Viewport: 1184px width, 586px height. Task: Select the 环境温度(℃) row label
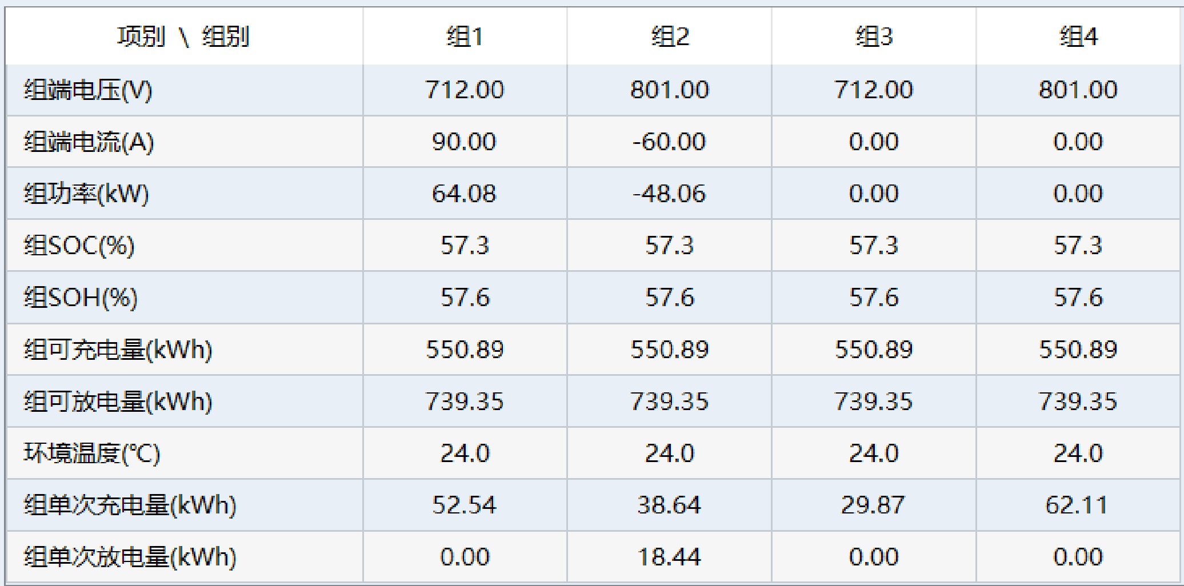pos(91,453)
